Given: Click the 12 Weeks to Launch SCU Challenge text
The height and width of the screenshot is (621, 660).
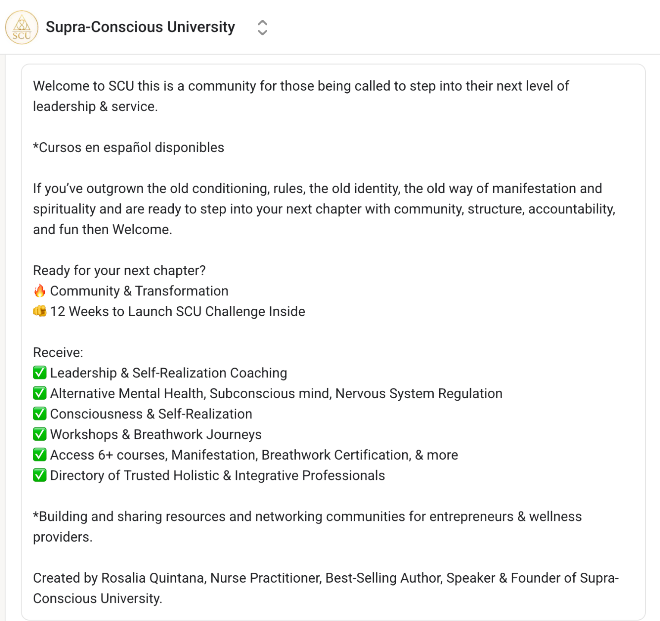Looking at the screenshot, I should 178,311.
